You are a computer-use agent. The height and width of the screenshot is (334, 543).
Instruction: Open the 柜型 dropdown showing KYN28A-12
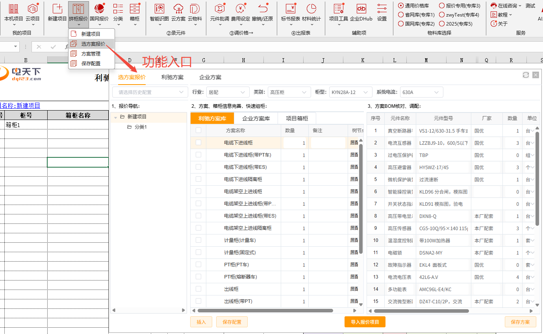tap(350, 92)
